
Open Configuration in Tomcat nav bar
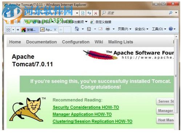pos(76,42)
